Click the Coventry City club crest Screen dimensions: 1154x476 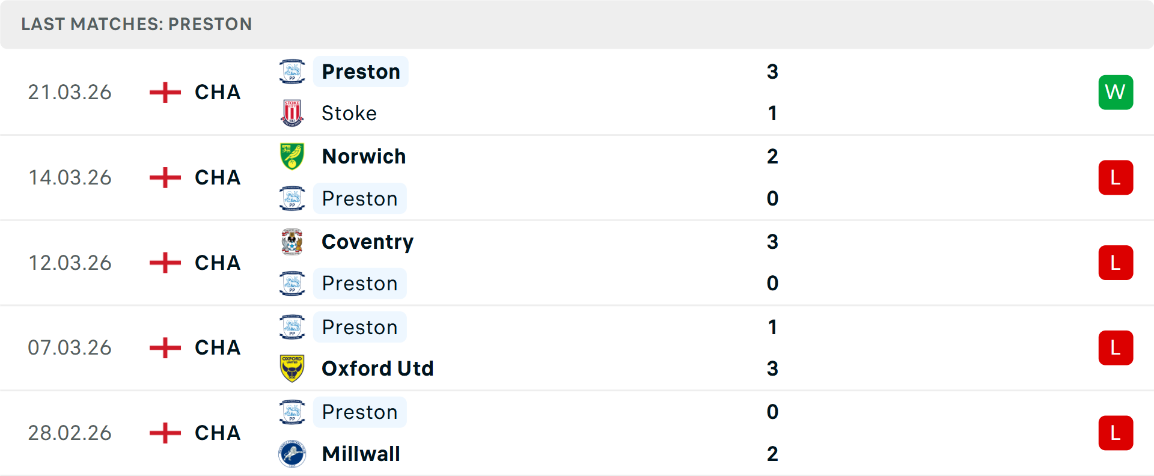[292, 242]
